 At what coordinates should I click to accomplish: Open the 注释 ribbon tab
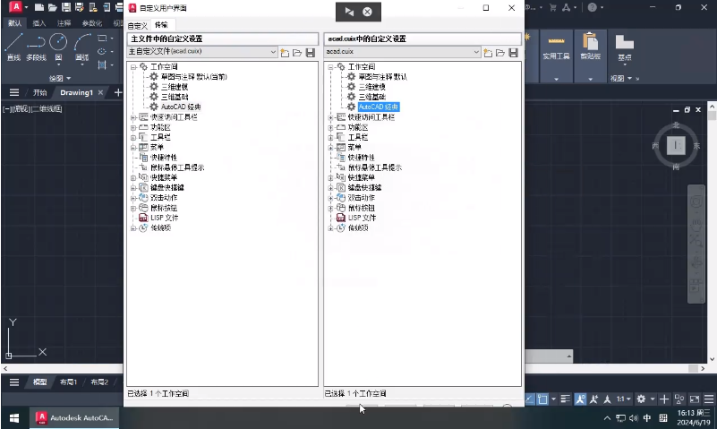(x=64, y=23)
